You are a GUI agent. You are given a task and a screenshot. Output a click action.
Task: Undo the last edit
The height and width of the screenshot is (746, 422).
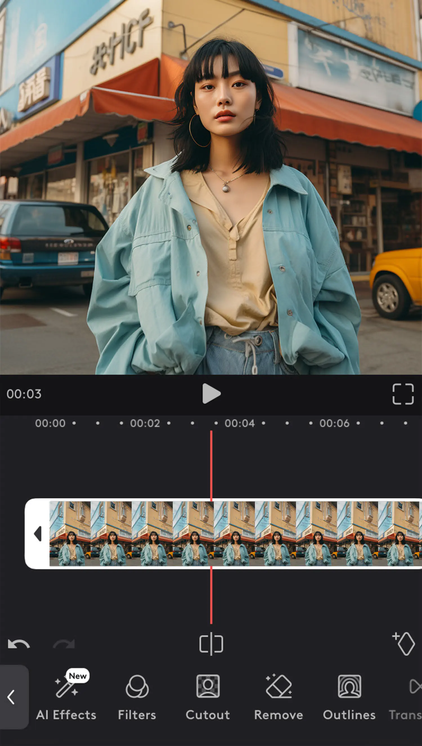coord(19,644)
